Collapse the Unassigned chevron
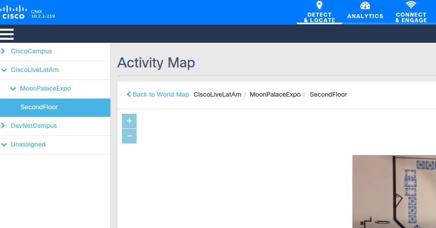The image size is (436, 228). click(x=4, y=144)
